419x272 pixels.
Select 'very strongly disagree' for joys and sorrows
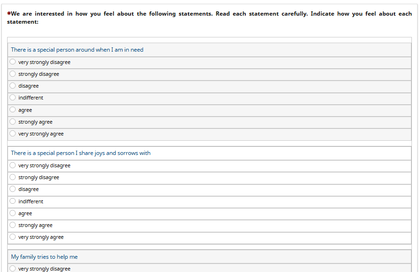[13, 165]
